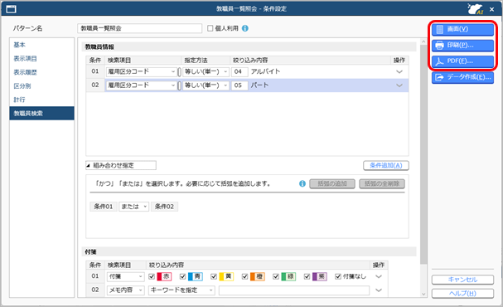The image size is (503, 307).
Task: Select the 基本 tab in sidebar
Action: (41, 45)
